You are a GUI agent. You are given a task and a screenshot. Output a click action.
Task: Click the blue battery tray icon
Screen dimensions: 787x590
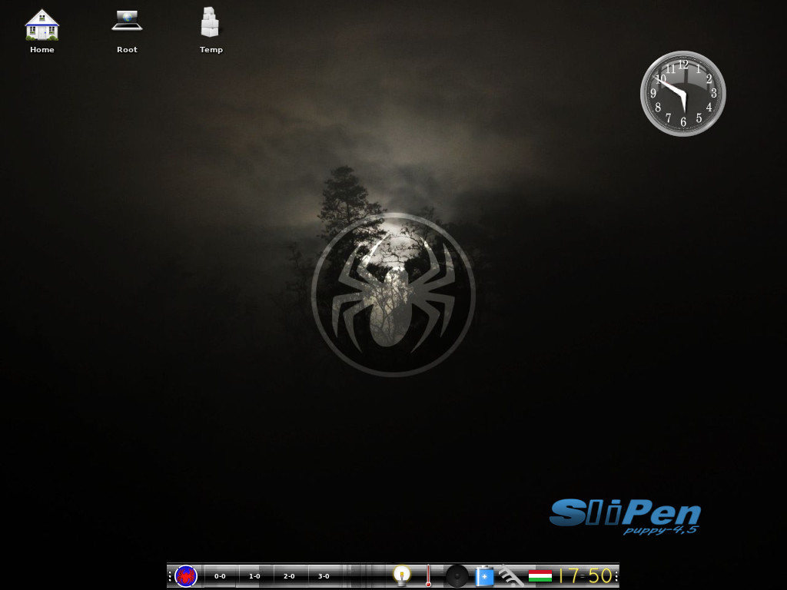484,576
